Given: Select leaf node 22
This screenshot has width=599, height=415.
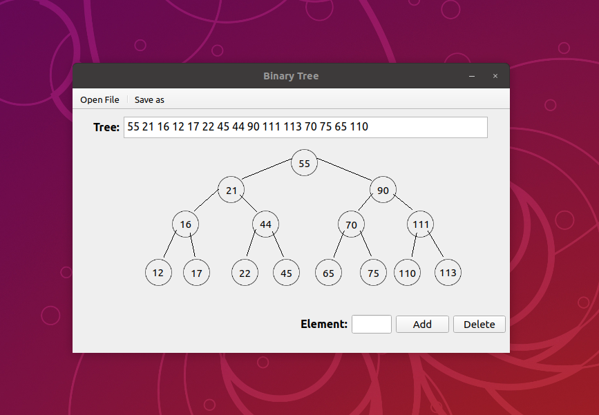Looking at the screenshot, I should point(245,273).
